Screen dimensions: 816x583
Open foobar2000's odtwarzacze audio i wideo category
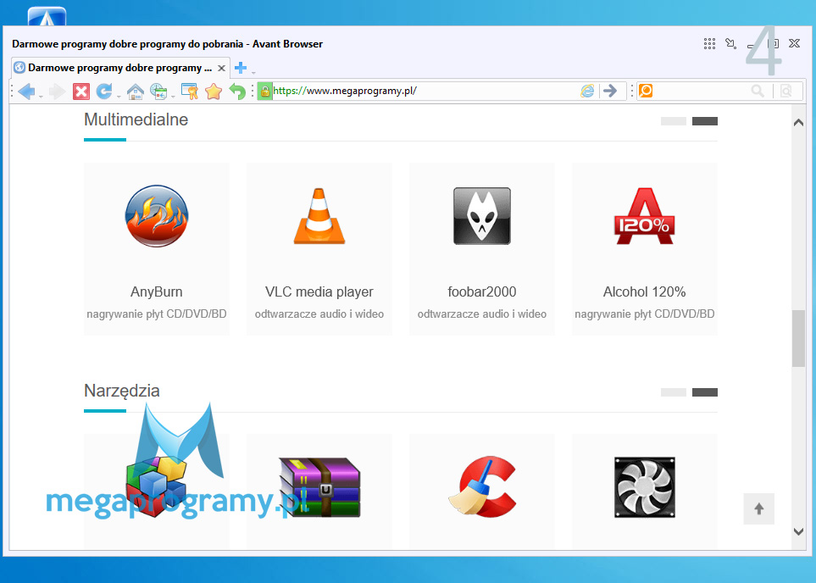[482, 314]
